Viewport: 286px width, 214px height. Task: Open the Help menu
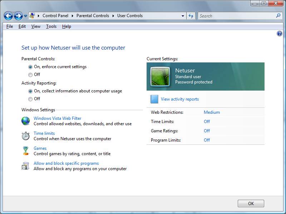click(x=66, y=26)
